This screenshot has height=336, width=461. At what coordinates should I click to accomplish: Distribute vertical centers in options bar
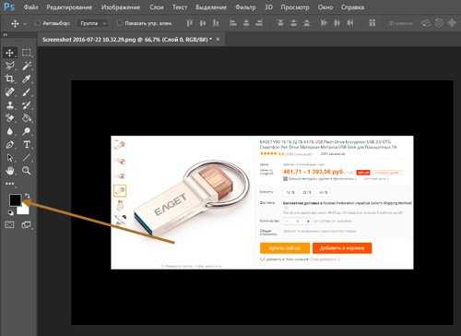[293, 23]
